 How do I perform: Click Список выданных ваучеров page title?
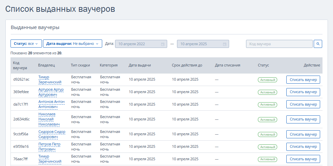[60, 9]
